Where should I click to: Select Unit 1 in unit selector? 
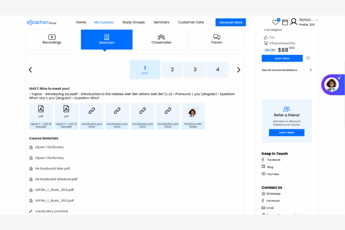click(x=145, y=69)
